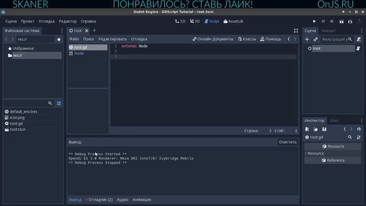Open the Сцена menu
Image resolution: width=366 pixels, height=206 pixels.
(x=11, y=21)
